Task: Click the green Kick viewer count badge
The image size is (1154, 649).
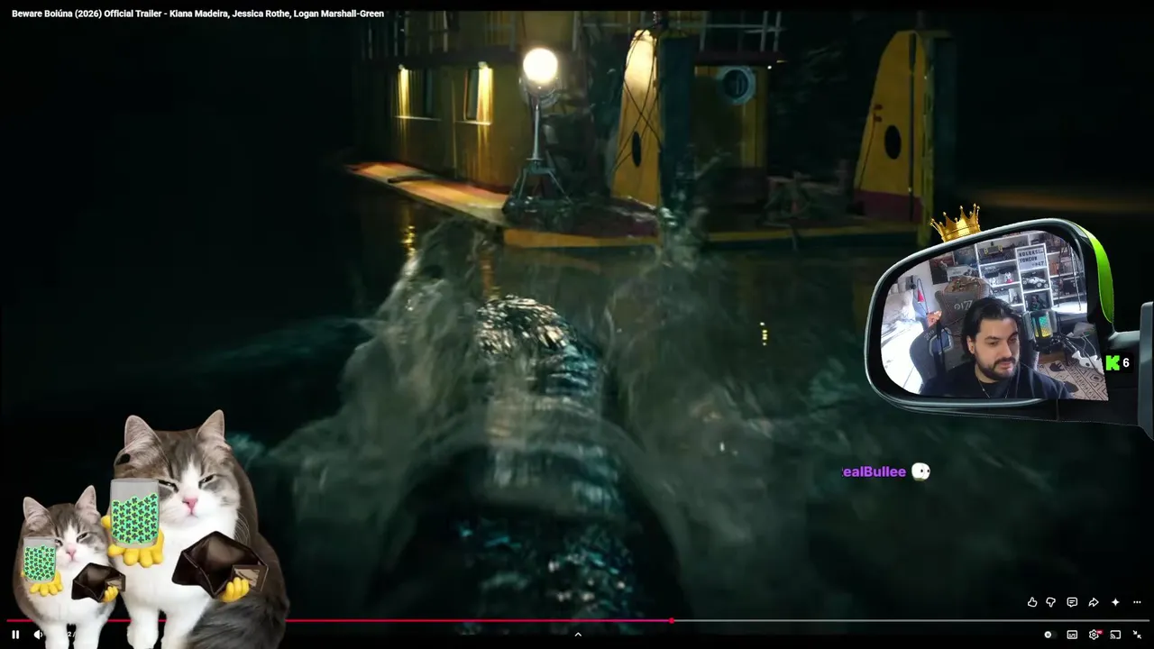Action: [1118, 362]
